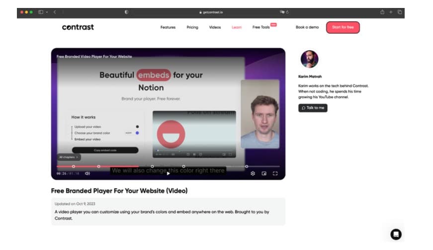Open the Free Tools menu item

coord(261,27)
